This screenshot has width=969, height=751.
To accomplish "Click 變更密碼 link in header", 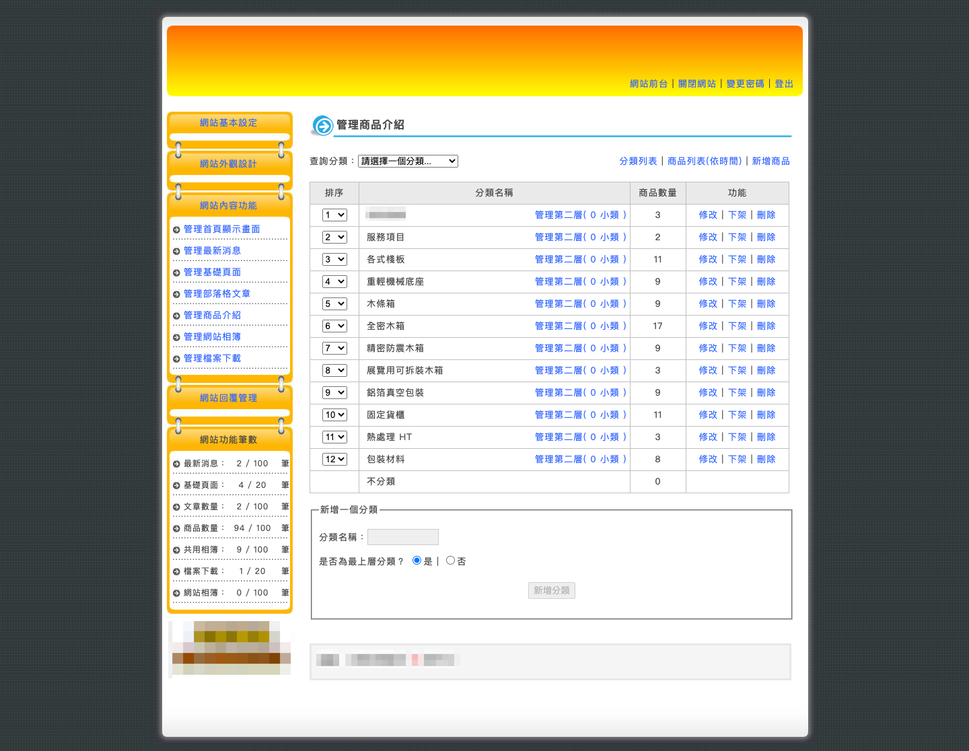I will pyautogui.click(x=746, y=83).
